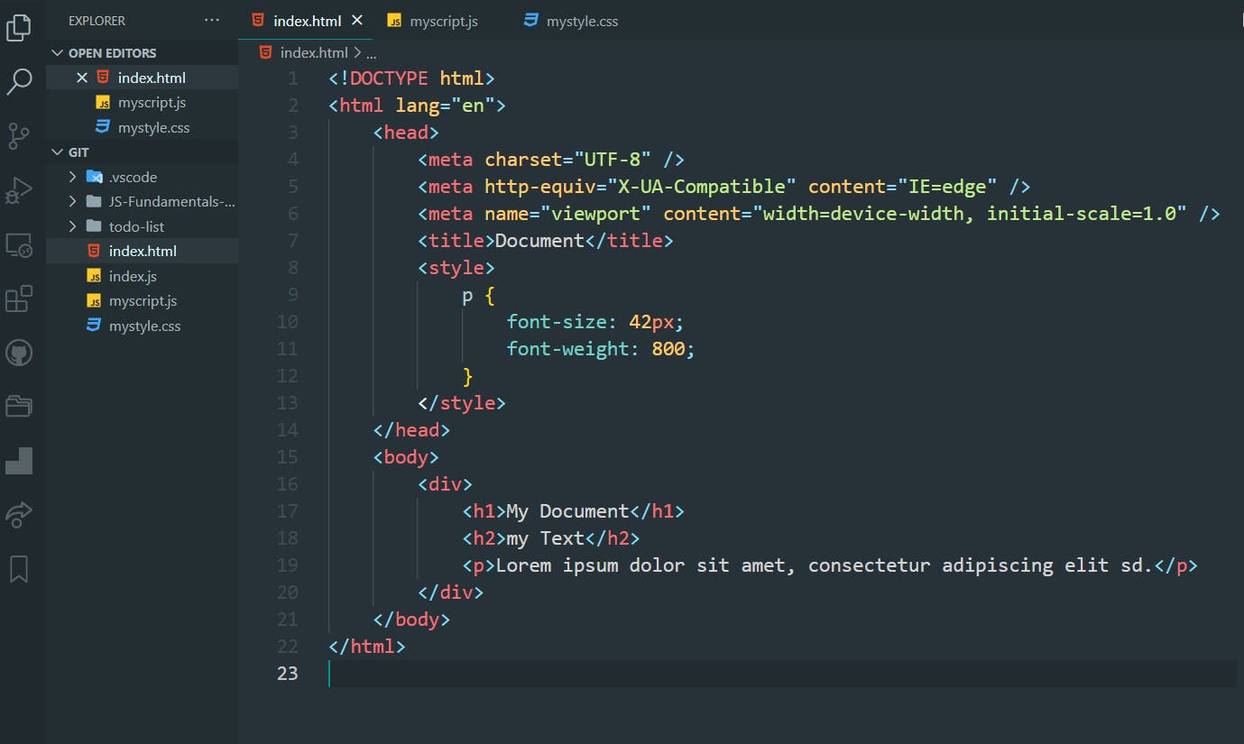
Task: Click the My Document heading text
Action: tap(567, 511)
